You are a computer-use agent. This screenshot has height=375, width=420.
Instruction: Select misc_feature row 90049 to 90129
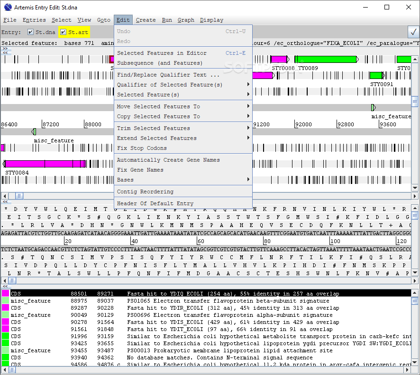206,315
